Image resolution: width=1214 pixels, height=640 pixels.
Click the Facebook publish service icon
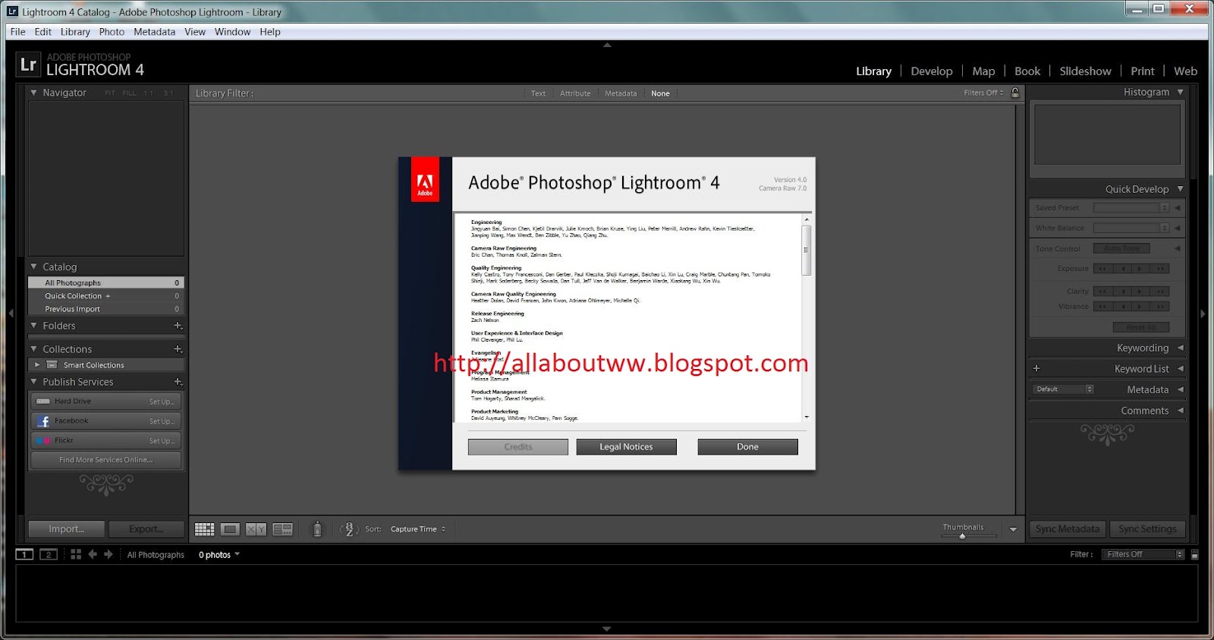point(42,421)
